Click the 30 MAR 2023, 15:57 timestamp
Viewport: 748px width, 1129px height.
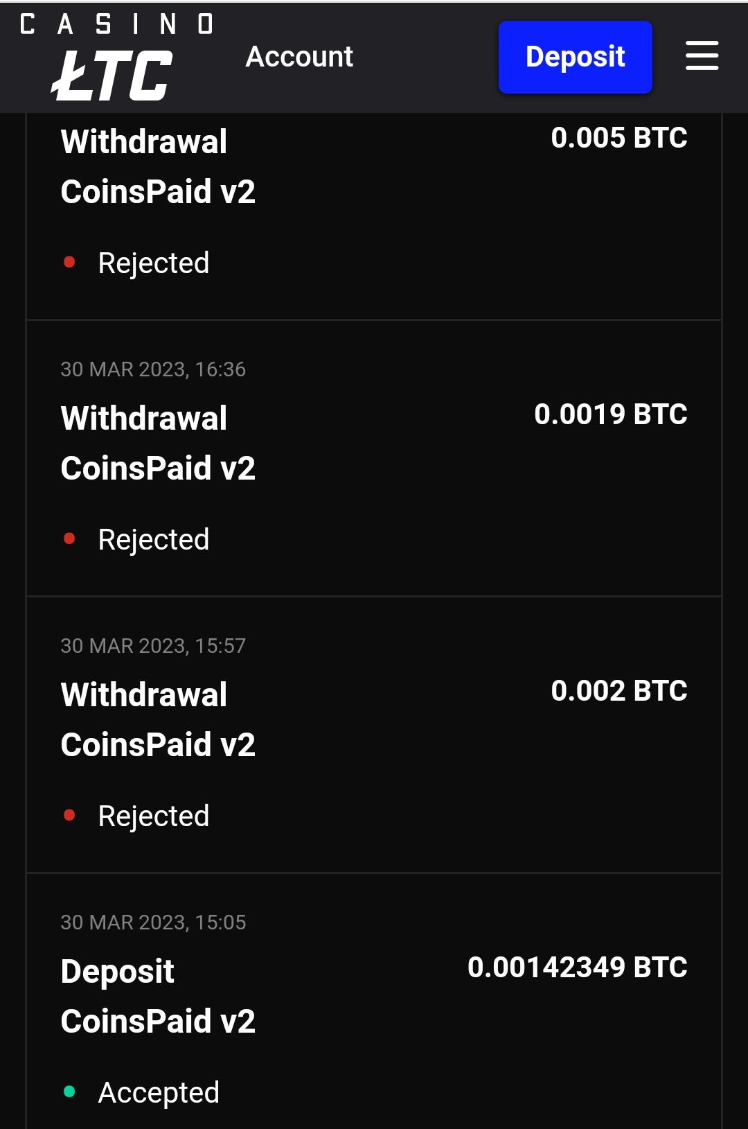(x=153, y=646)
